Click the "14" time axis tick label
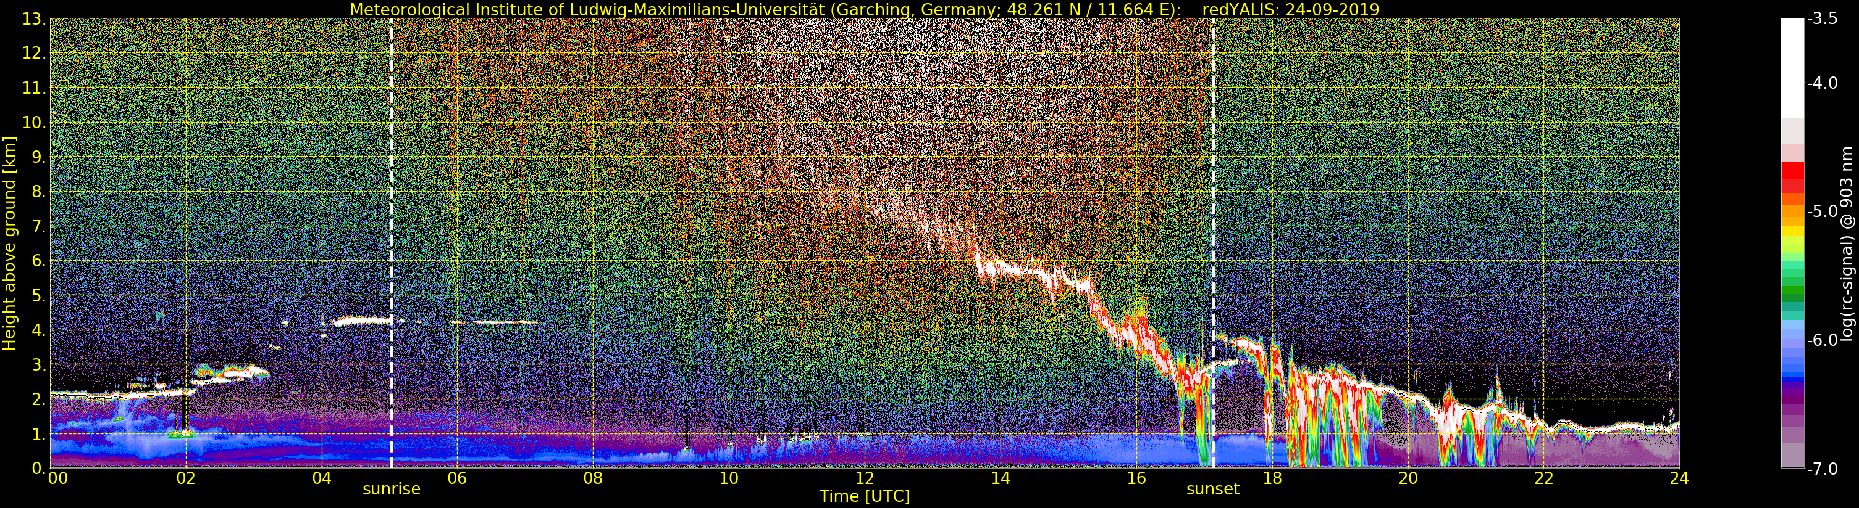The width and height of the screenshot is (1859, 508). (1001, 478)
